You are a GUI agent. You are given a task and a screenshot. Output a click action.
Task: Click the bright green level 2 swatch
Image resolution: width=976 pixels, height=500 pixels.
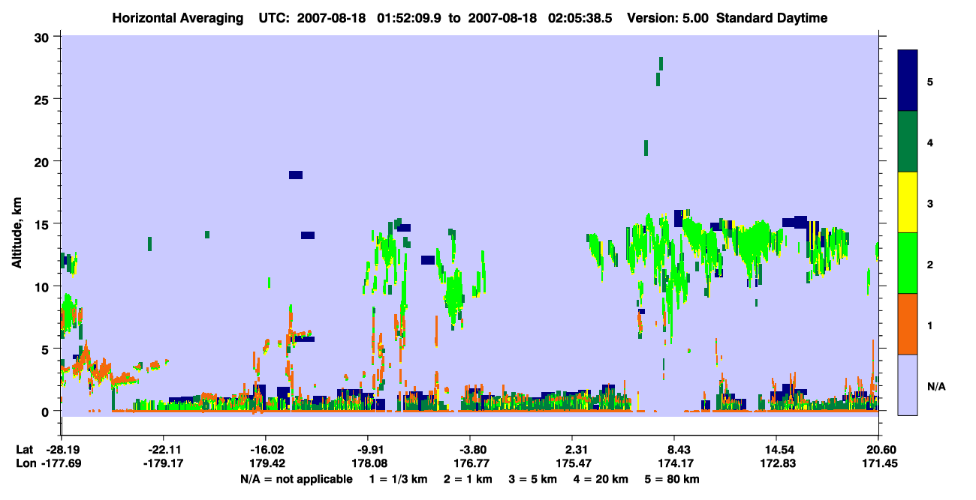[908, 262]
